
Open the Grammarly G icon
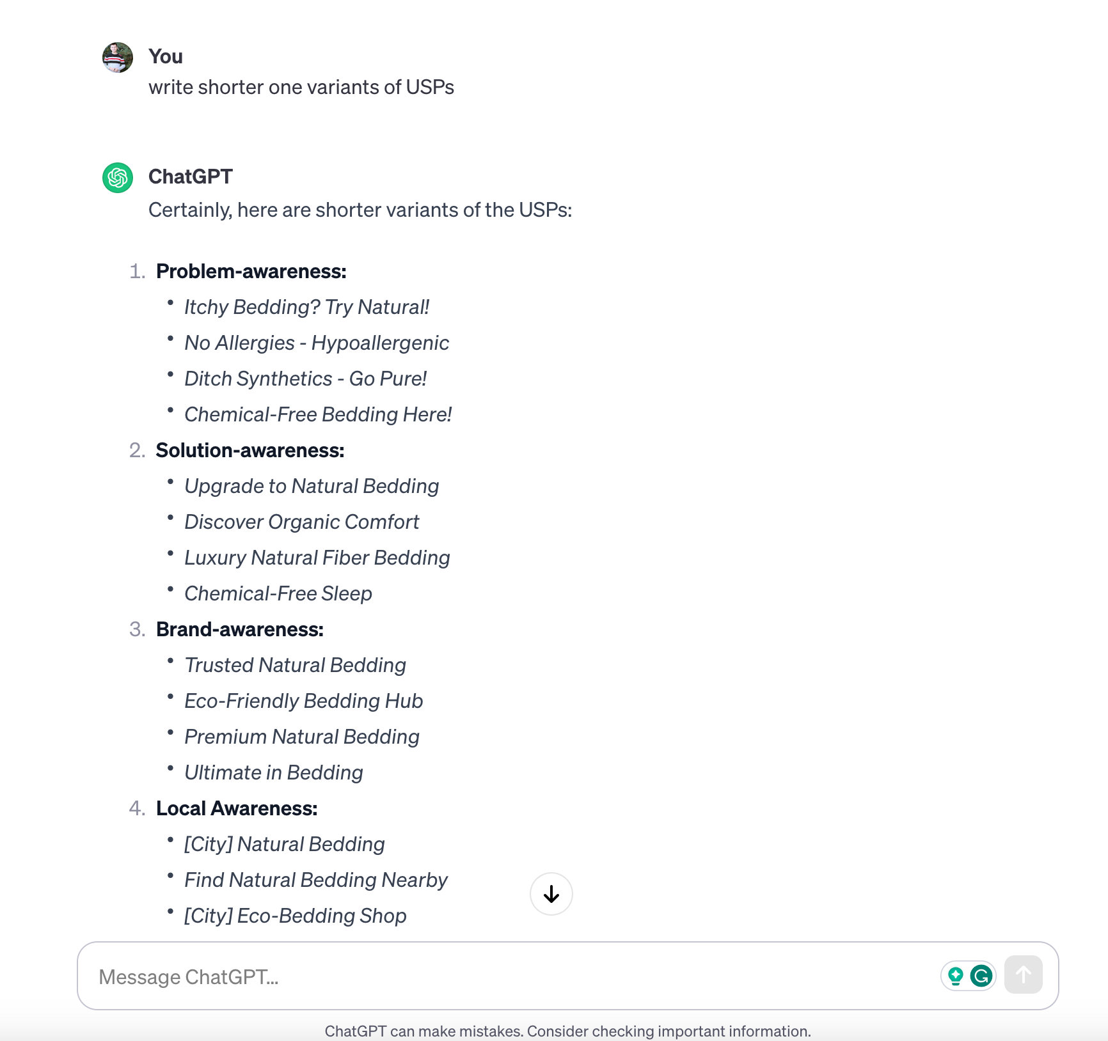[981, 976]
